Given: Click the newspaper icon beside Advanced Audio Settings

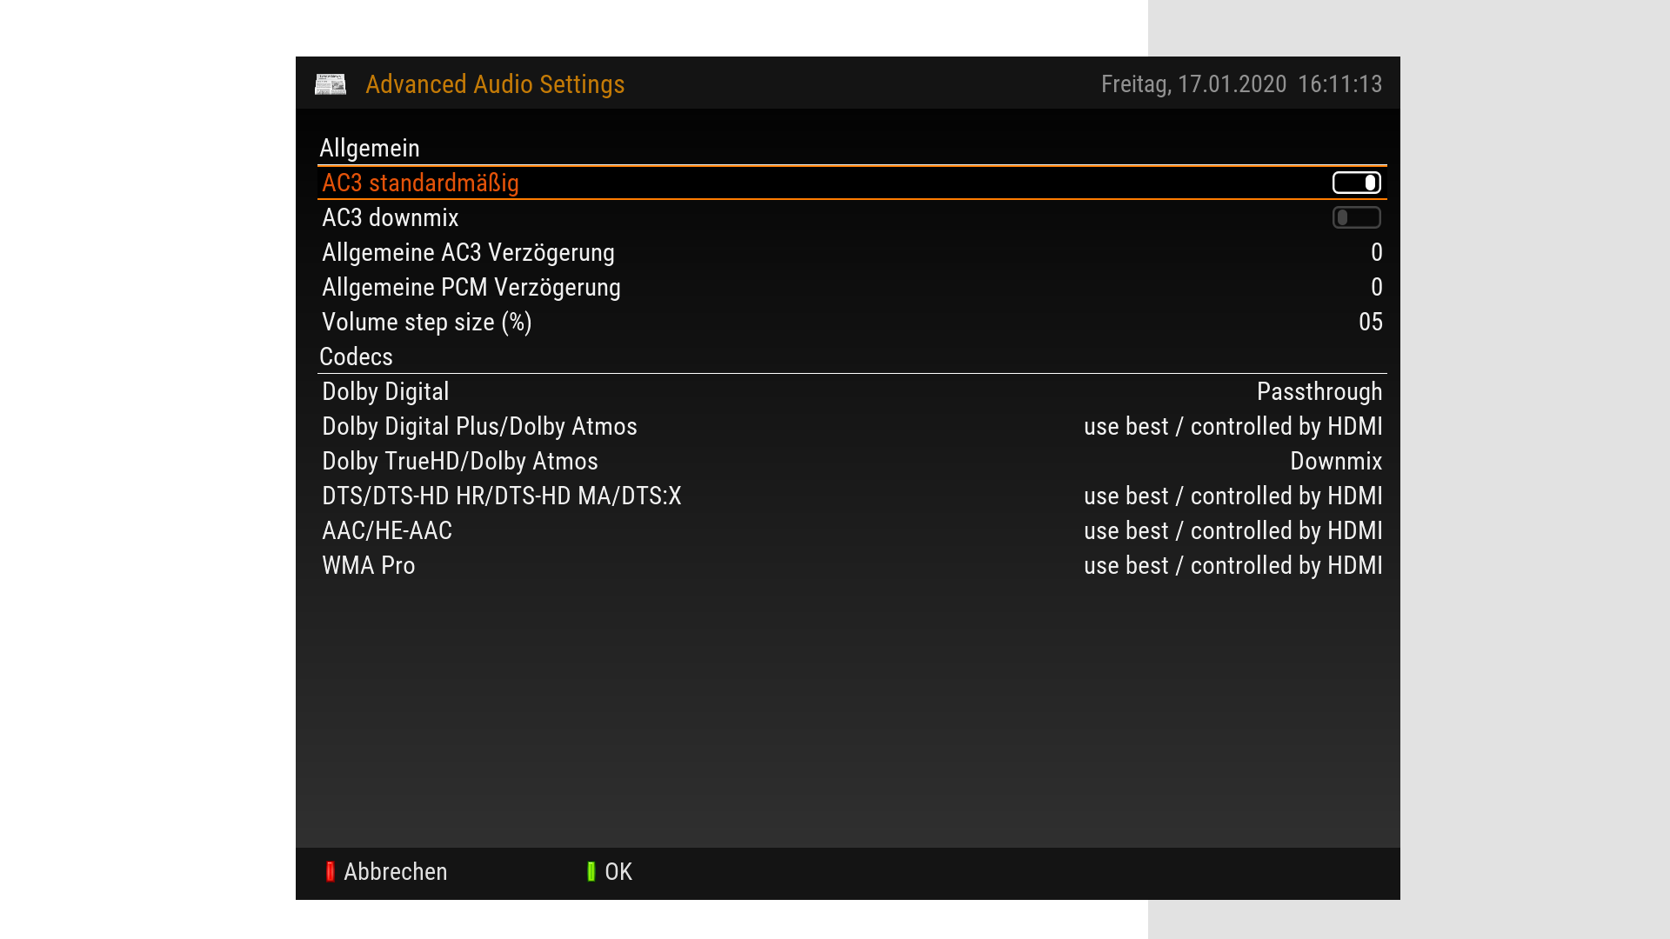Looking at the screenshot, I should pos(330,84).
